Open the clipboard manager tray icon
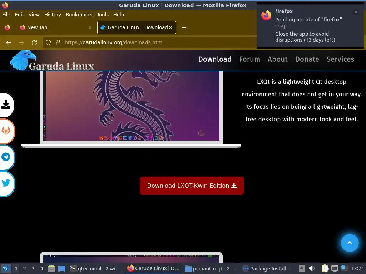 325,268
